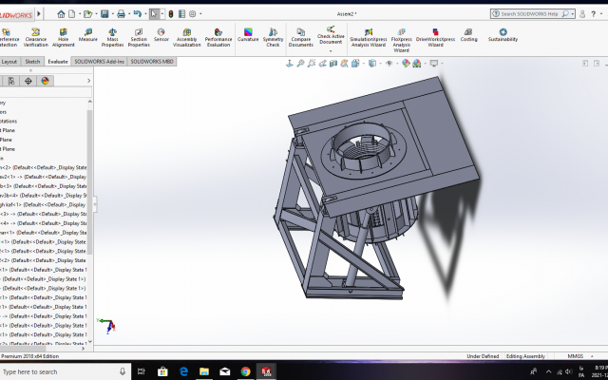Screen dimensions: 608x380
Task: Open search type dropdown in help search
Action: click(x=573, y=14)
